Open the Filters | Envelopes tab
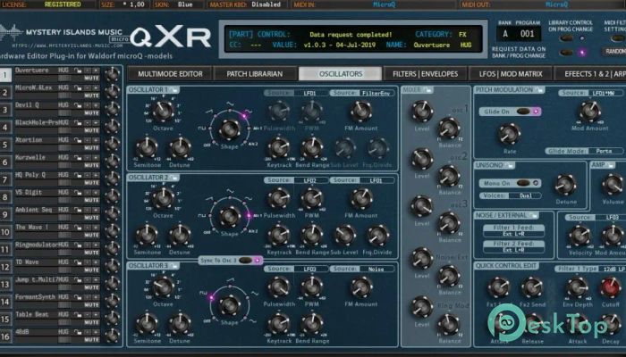626x357 pixels. pyautogui.click(x=425, y=74)
